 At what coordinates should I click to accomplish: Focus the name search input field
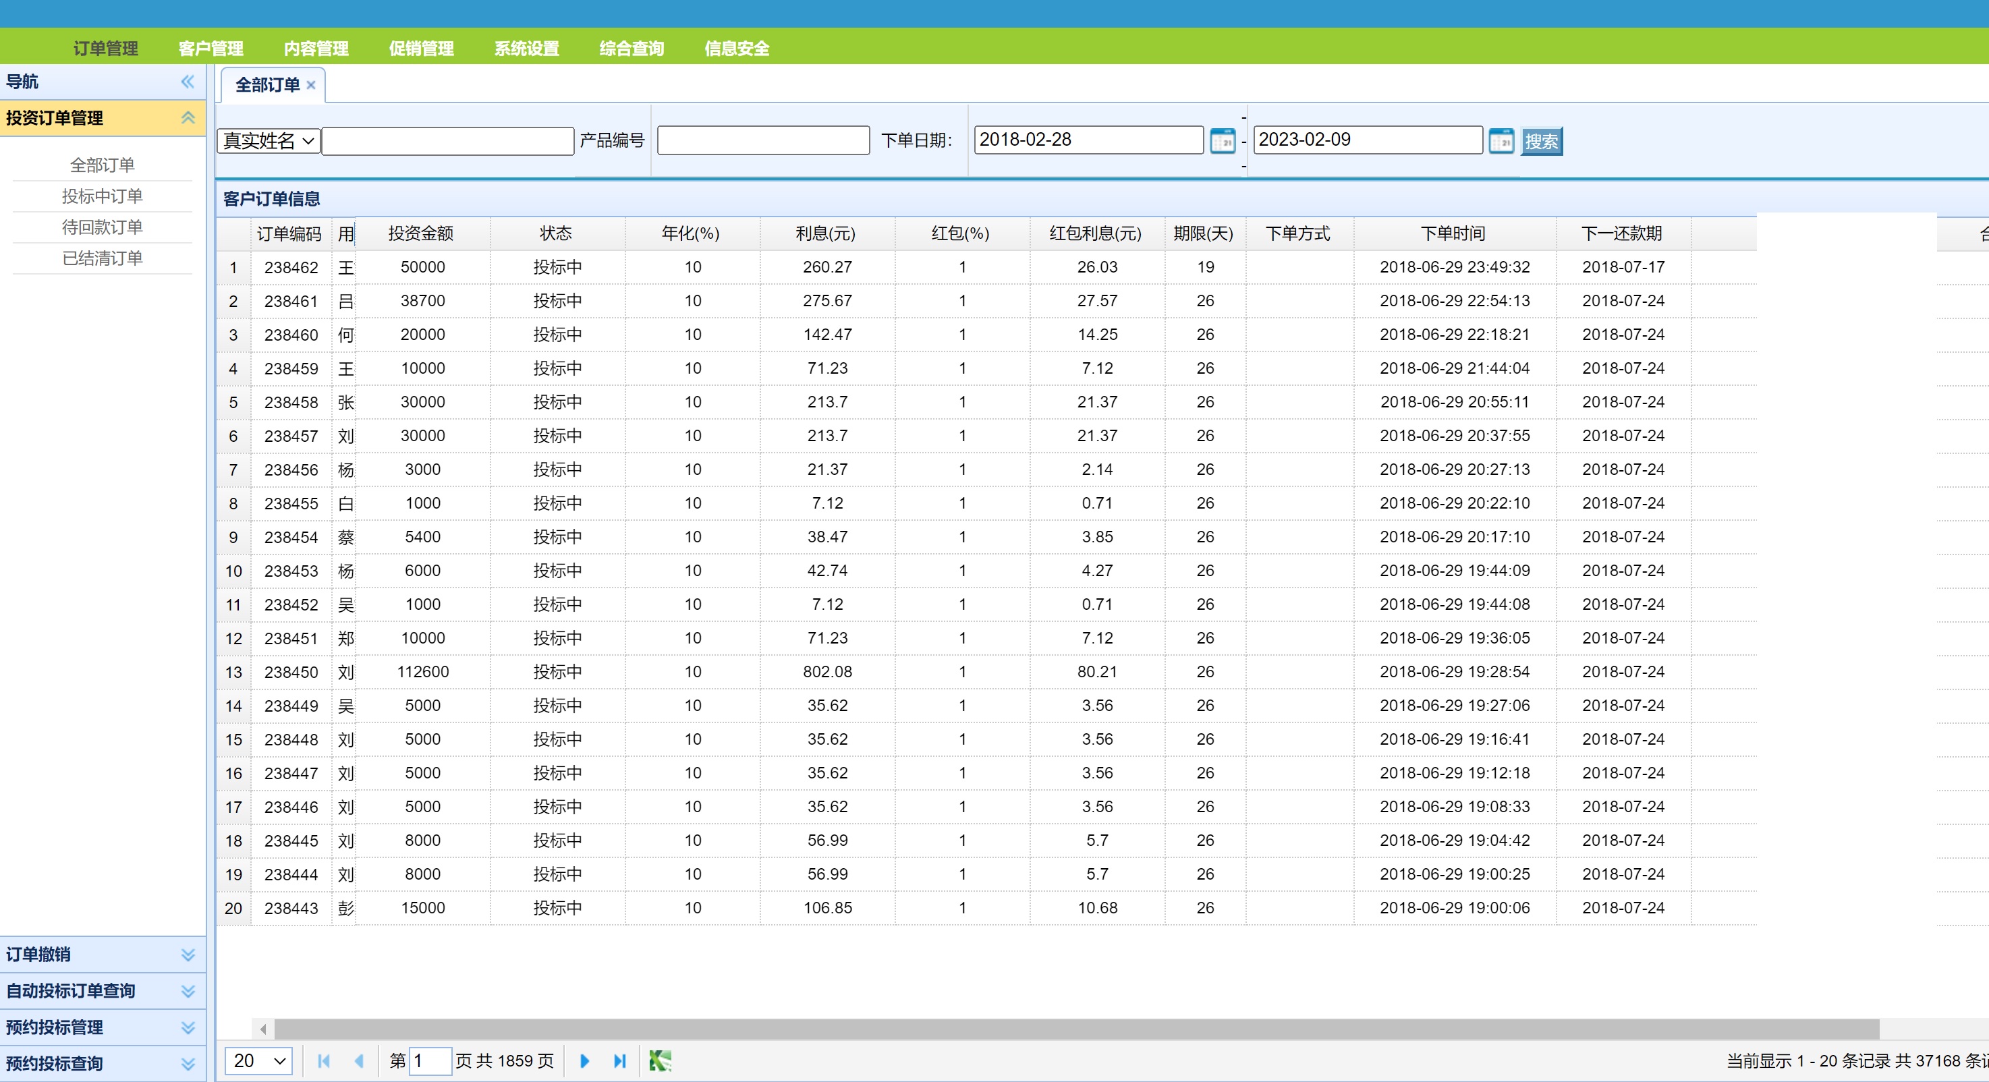[x=448, y=141]
